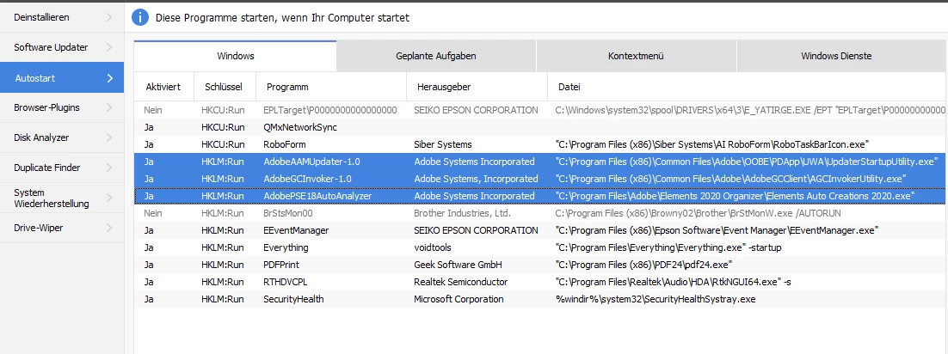Click the Realtek Semiconductor publisher cell
The height and width of the screenshot is (354, 948).
click(x=461, y=282)
